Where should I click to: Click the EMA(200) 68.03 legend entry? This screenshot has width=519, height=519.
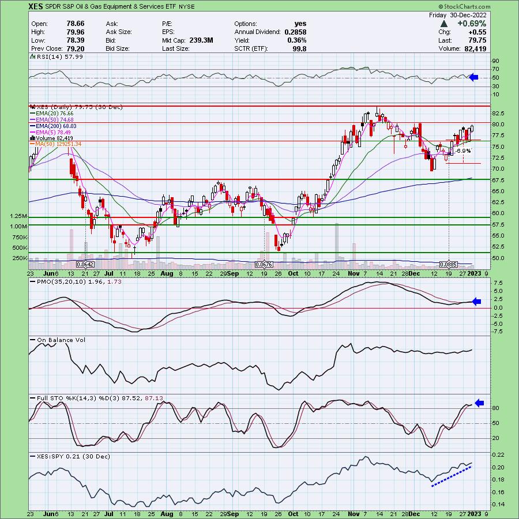click(53, 126)
